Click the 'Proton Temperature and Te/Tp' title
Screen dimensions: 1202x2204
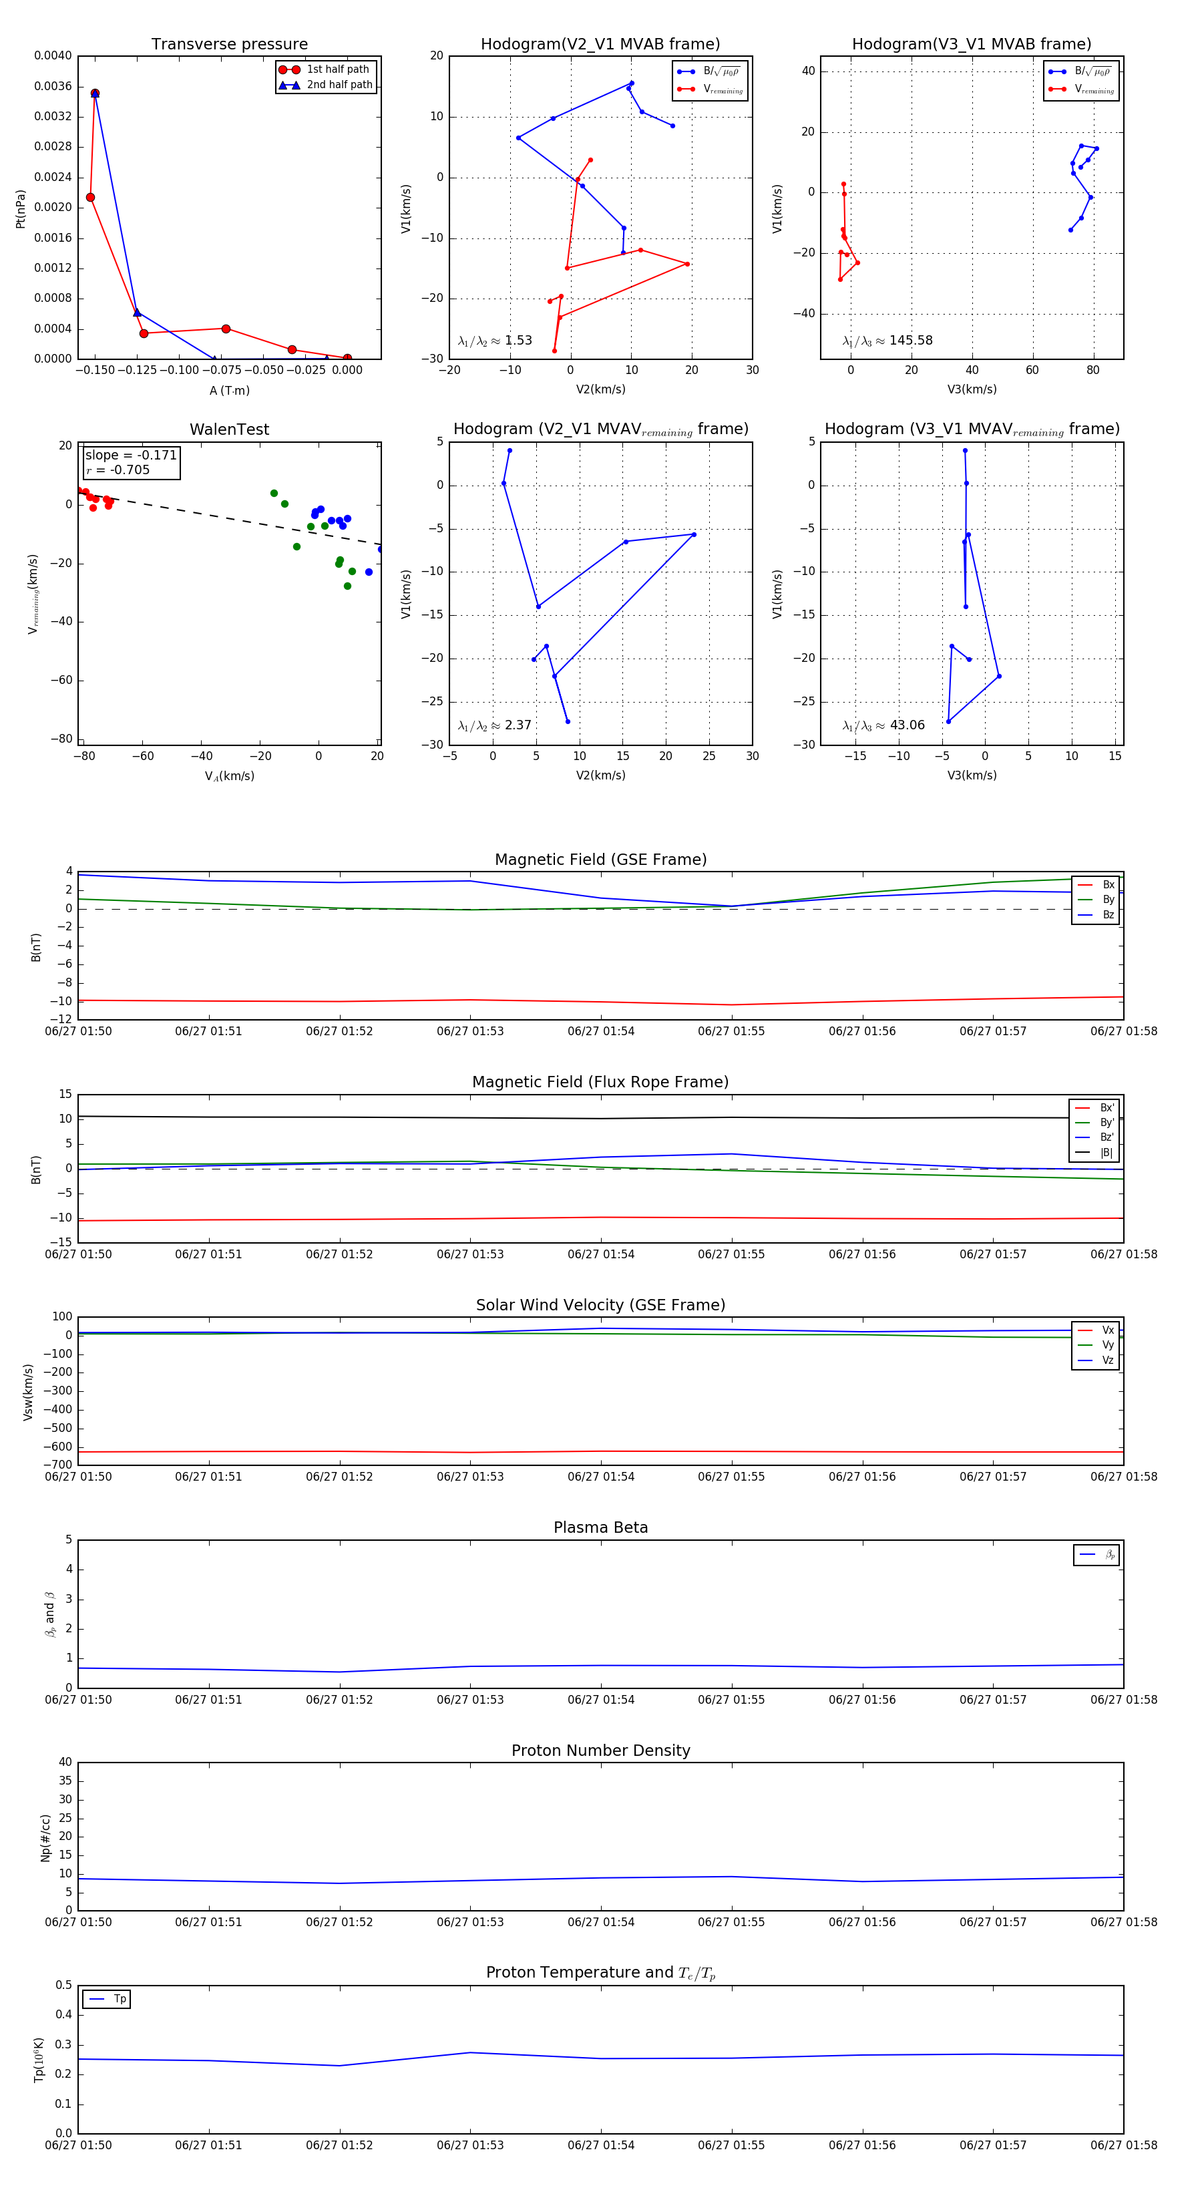point(600,1972)
